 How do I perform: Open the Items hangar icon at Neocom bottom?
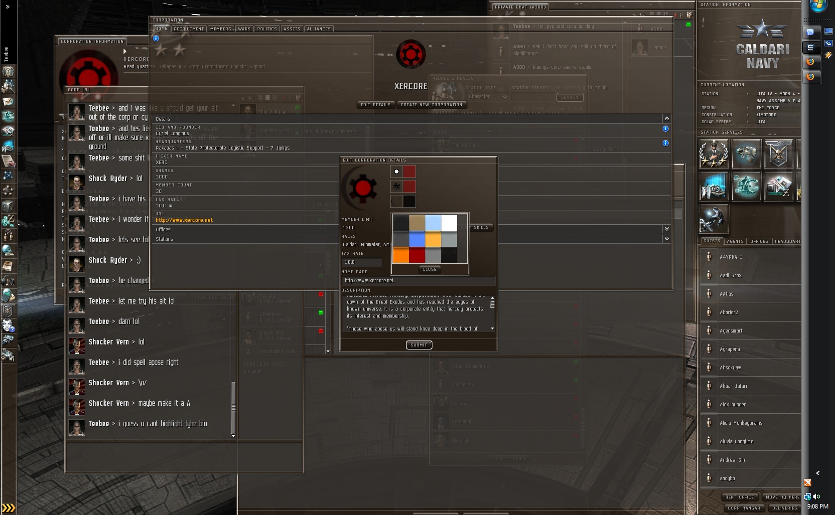8,355
